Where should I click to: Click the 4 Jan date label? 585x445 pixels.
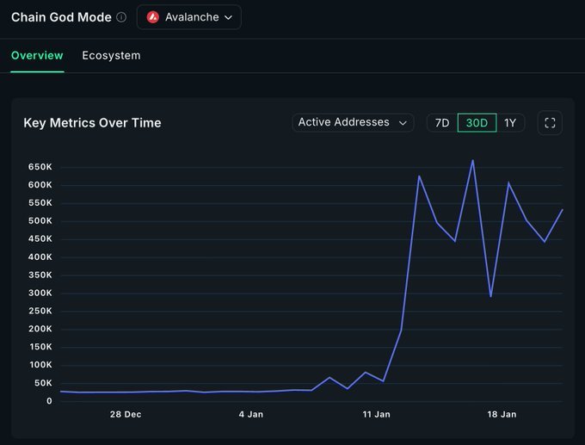(x=250, y=415)
